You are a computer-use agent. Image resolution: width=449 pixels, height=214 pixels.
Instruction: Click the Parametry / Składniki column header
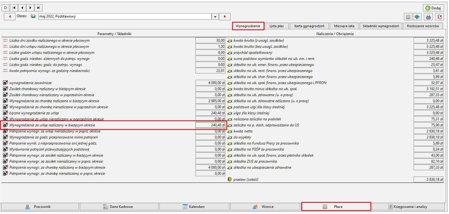pos(114,34)
